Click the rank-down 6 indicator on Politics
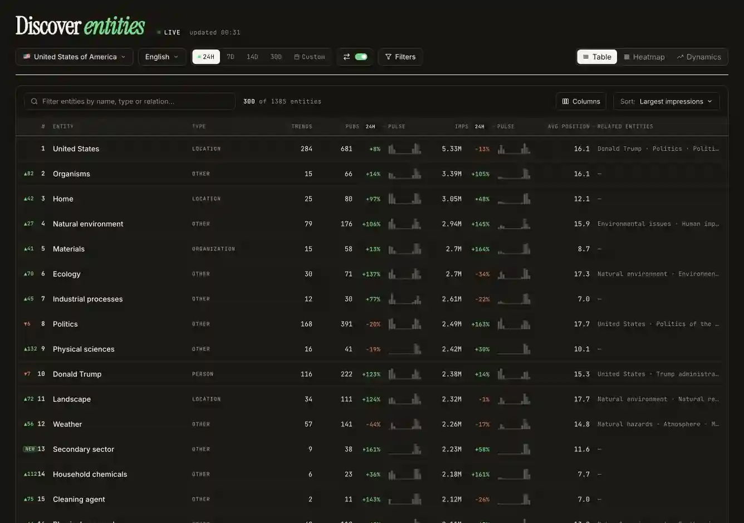The height and width of the screenshot is (523, 744). 27,324
